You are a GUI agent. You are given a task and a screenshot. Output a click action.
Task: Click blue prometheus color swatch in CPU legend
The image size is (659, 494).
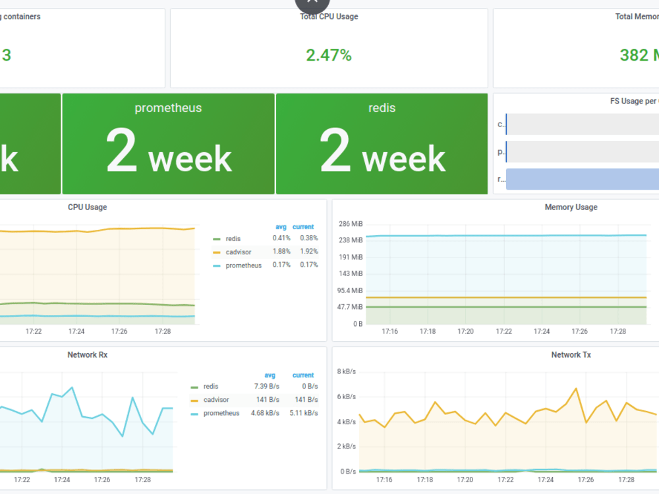click(216, 266)
